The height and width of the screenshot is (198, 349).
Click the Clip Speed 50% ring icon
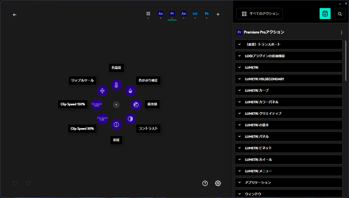102,119
